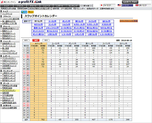This screenshot has width=152, height=123.
Task: Click the UK flag icon
Action: (x=137, y=5)
